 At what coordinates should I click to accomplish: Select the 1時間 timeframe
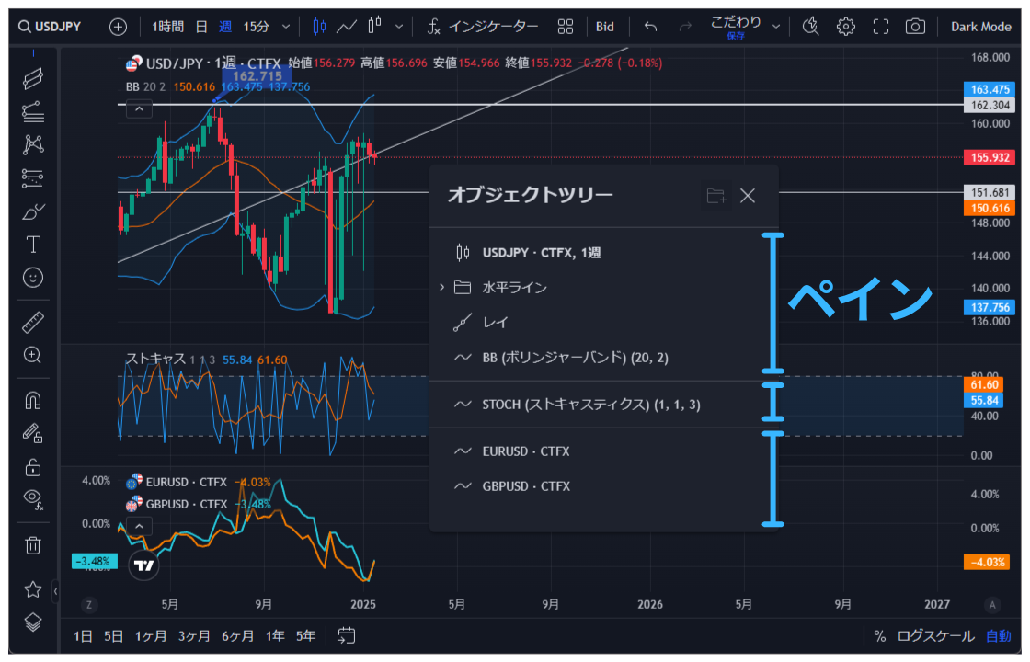point(168,27)
